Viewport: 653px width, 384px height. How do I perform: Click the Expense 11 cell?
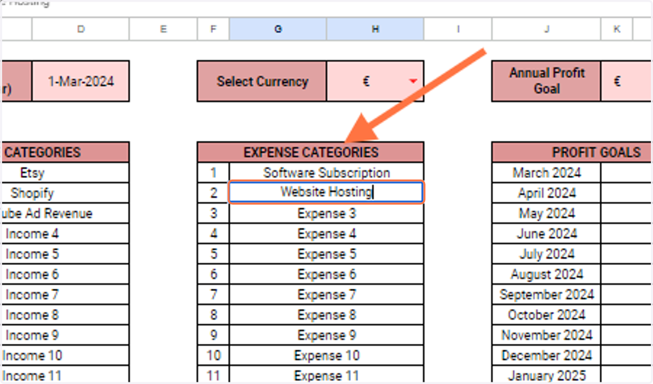(x=326, y=375)
